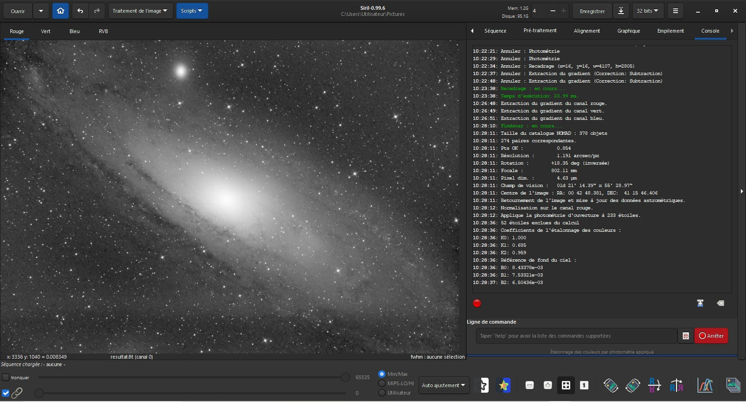Rotate the image 90° clockwise
This screenshot has width=746, height=402.
(633, 385)
